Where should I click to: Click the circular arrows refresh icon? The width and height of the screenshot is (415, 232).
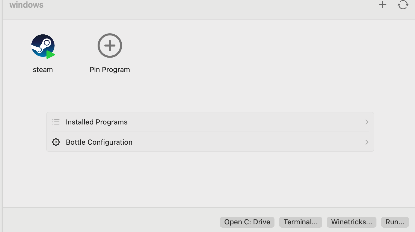(403, 5)
